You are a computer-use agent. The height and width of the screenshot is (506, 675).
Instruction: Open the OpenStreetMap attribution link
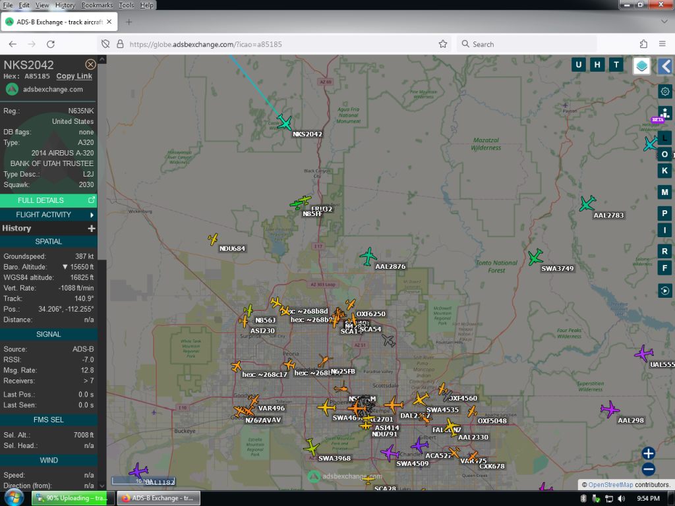click(x=610, y=484)
